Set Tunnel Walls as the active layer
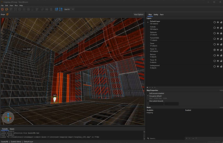This screenshot has width=223, height=143. 214,39
